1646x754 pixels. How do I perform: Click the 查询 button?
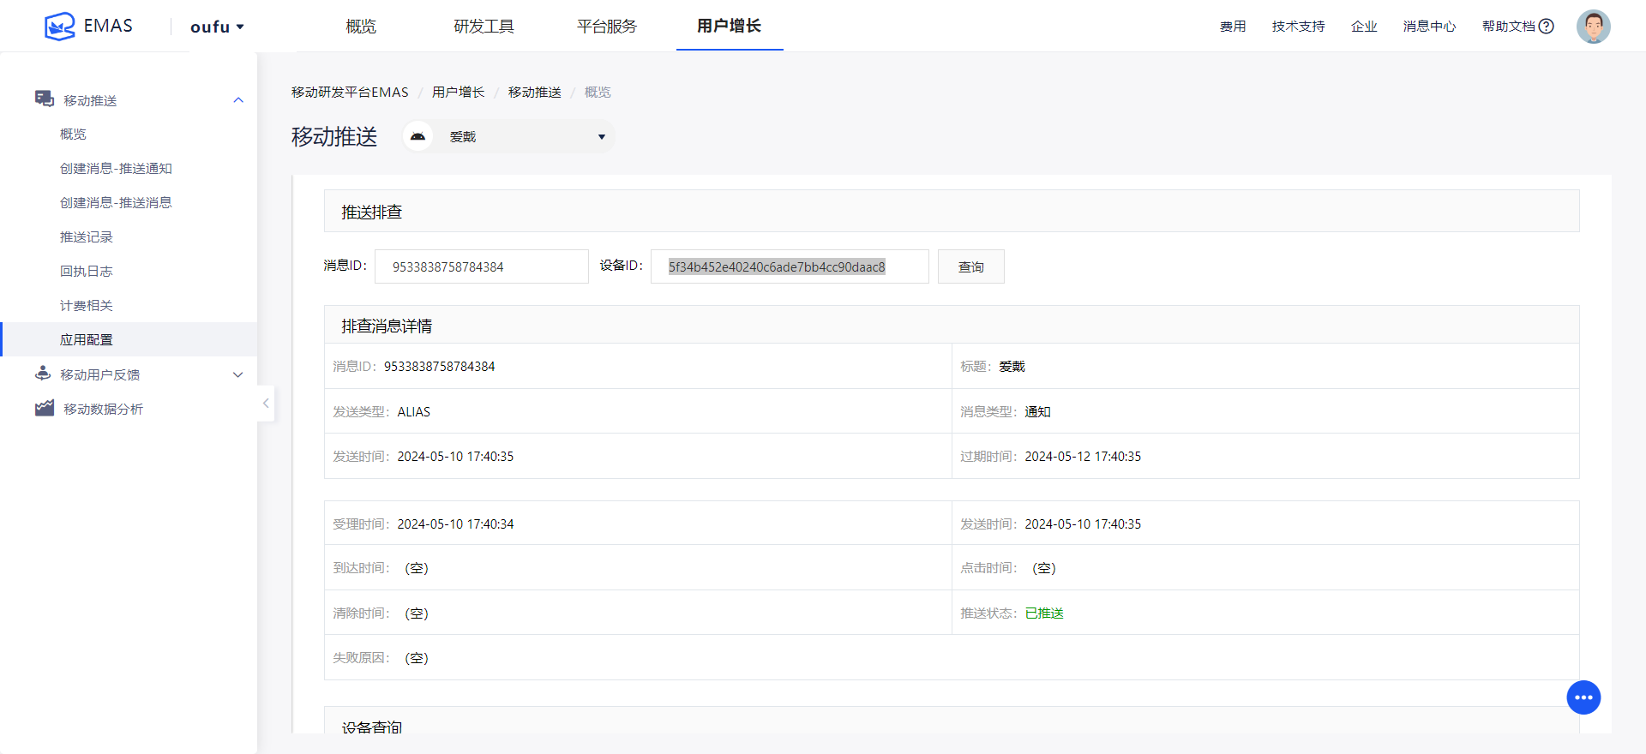click(970, 266)
